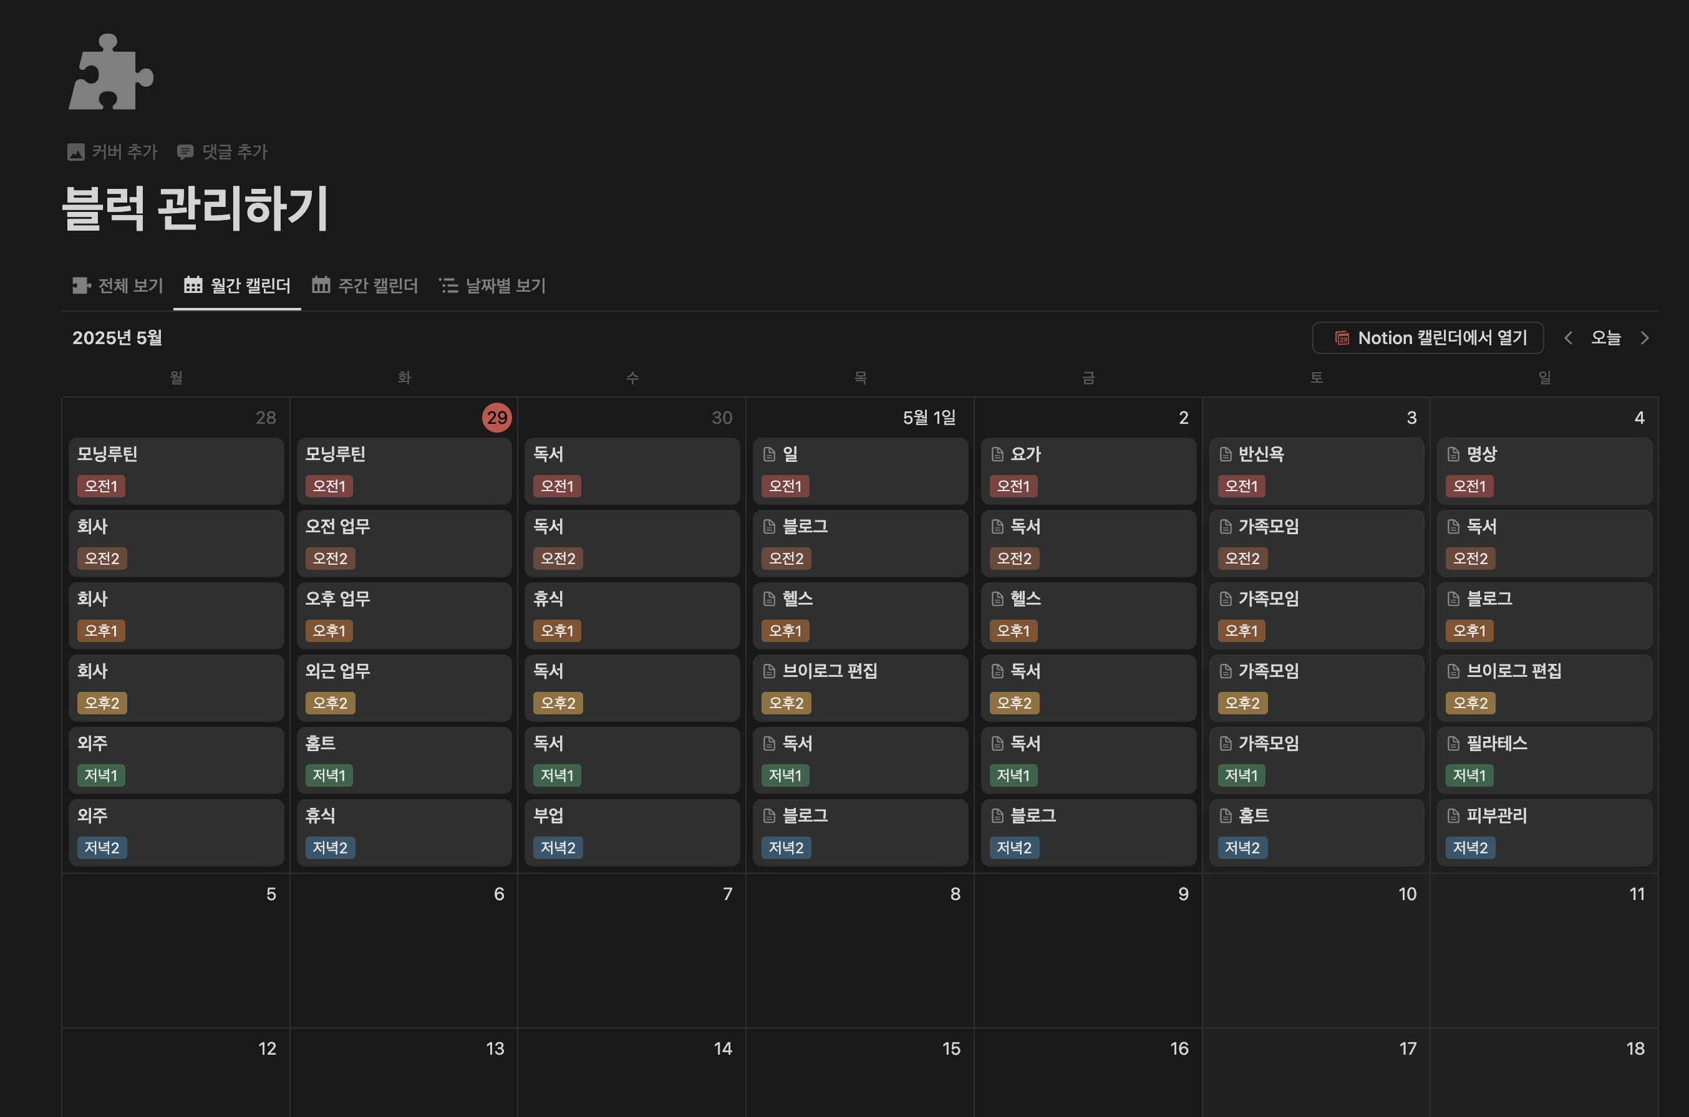Open 휴식 card tagged 오후1
This screenshot has height=1117, width=1689.
632,615
